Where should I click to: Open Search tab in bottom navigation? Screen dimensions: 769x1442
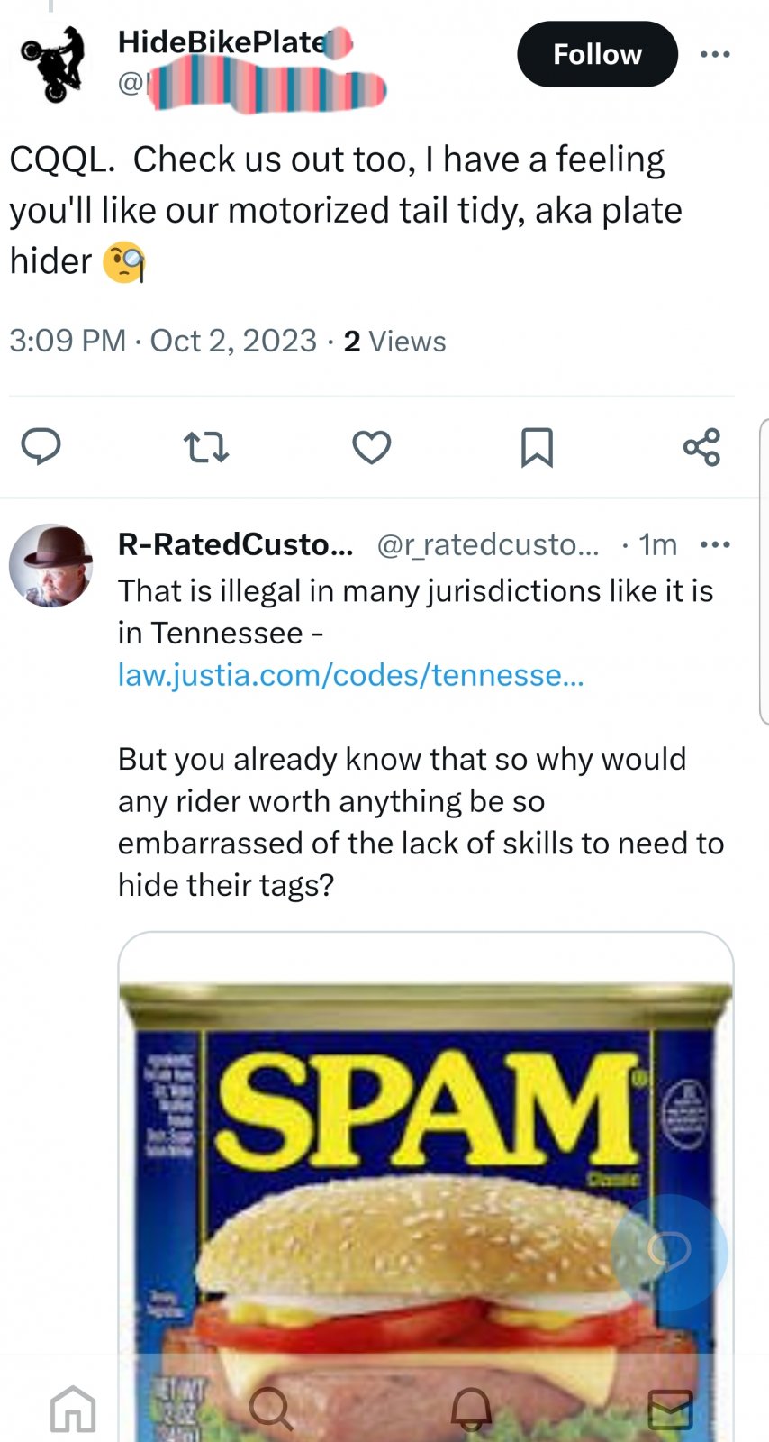270,1408
